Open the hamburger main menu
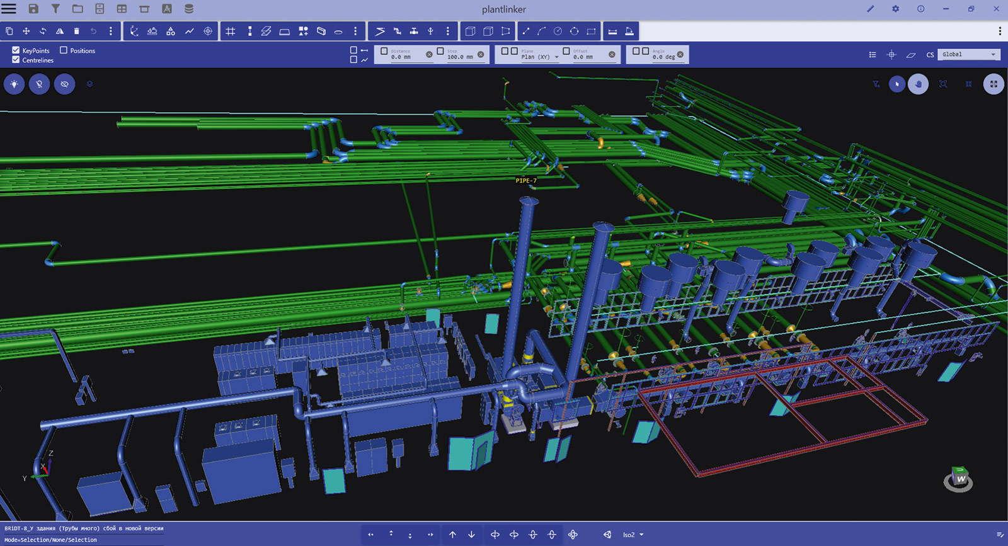This screenshot has width=1008, height=546. click(9, 9)
